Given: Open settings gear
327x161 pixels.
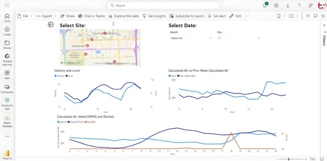Looking at the screenshot, I should [276, 6].
